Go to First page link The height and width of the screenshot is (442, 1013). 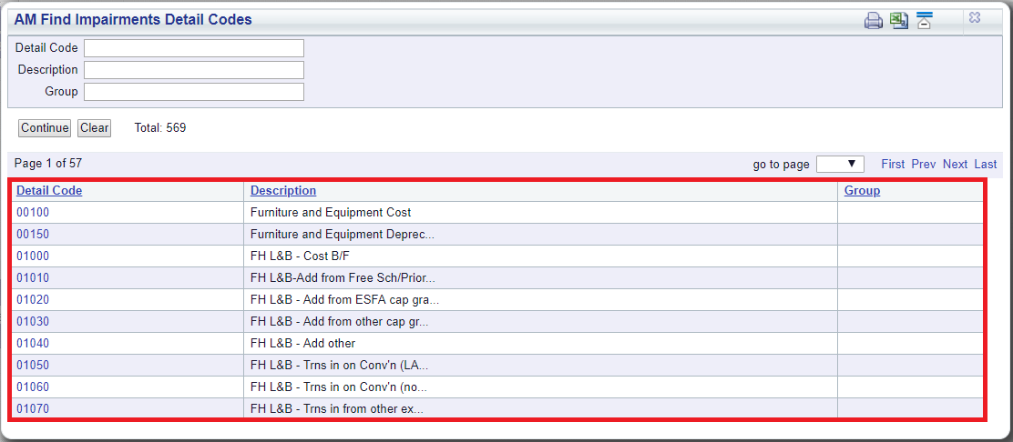[x=893, y=164]
